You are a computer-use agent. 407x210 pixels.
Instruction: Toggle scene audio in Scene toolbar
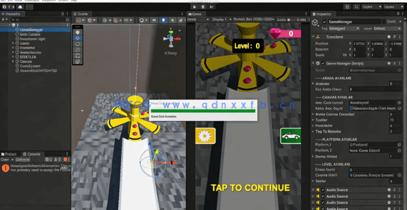click(172, 20)
